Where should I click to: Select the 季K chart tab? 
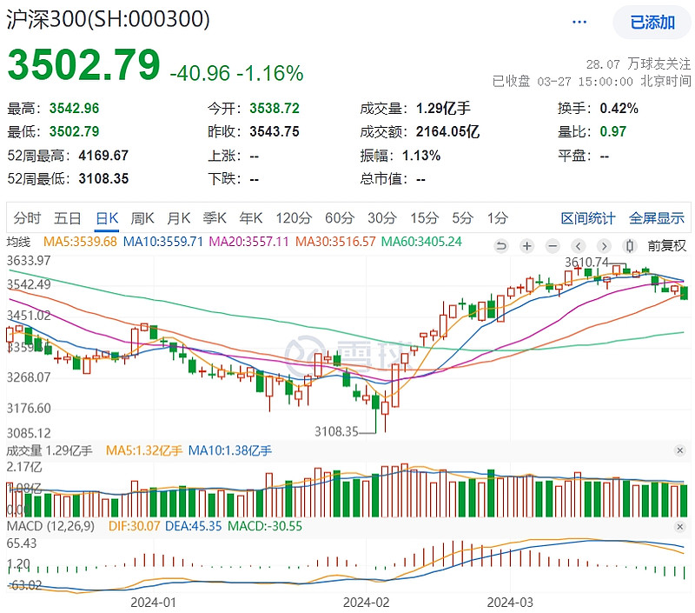pos(215,218)
